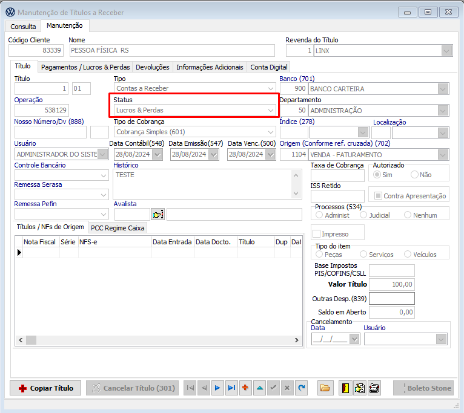Open the PCC Regime Caixa tab
464x413 pixels.
tap(118, 228)
